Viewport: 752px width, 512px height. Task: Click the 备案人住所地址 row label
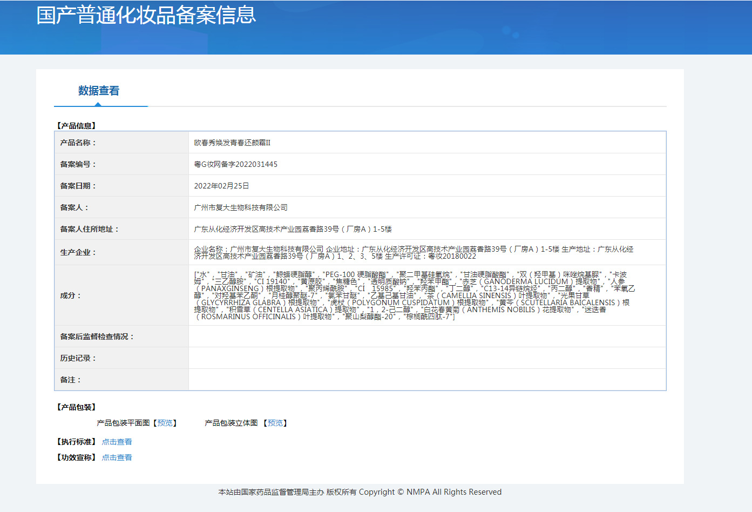(89, 229)
